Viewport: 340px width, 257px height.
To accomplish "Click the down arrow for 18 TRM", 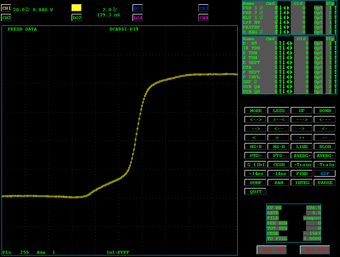I will 284,48.
